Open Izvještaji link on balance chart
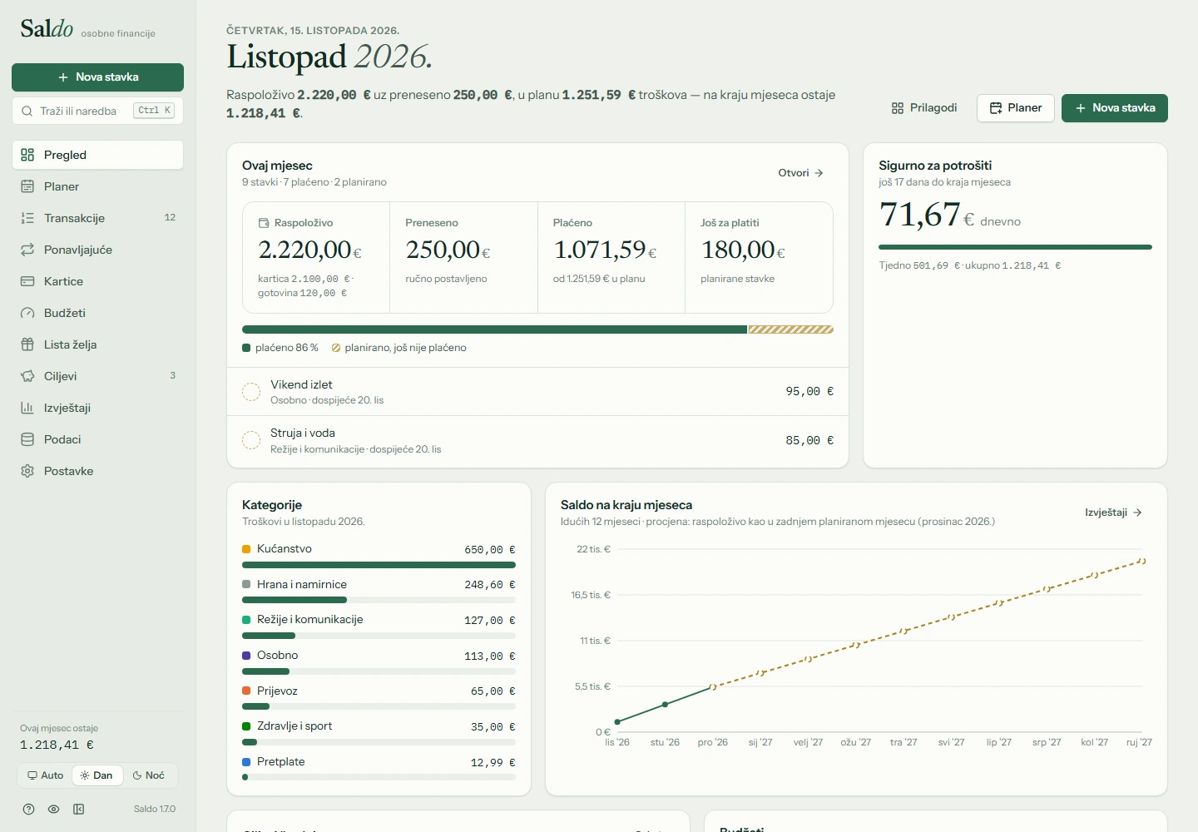This screenshot has width=1198, height=832. coord(1114,513)
